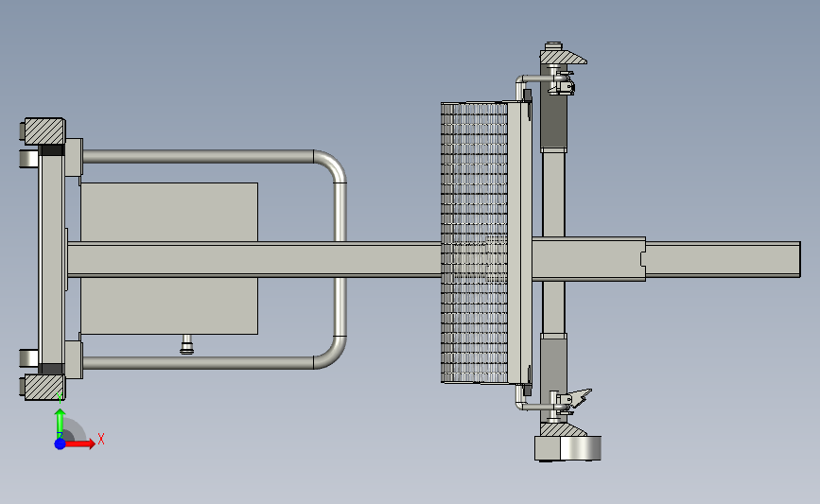Select the caster wheel at bottom right

[x=567, y=448]
